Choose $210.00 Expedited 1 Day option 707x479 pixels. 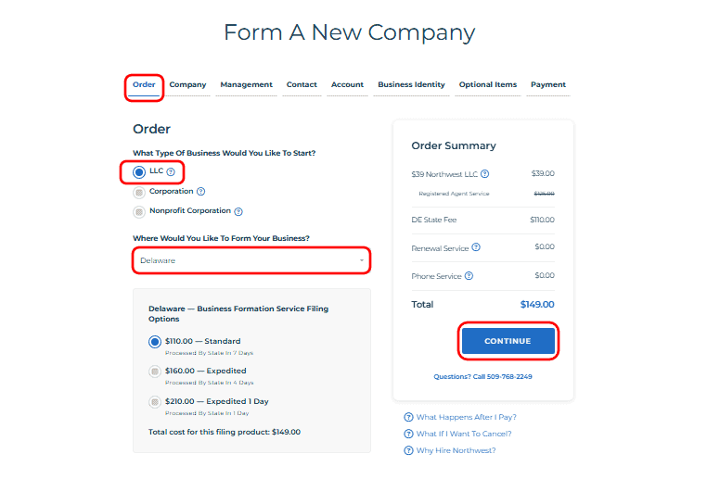click(155, 402)
